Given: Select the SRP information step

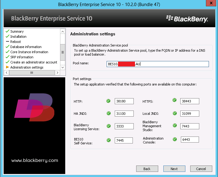Looking at the screenshot, I should 22,57.
